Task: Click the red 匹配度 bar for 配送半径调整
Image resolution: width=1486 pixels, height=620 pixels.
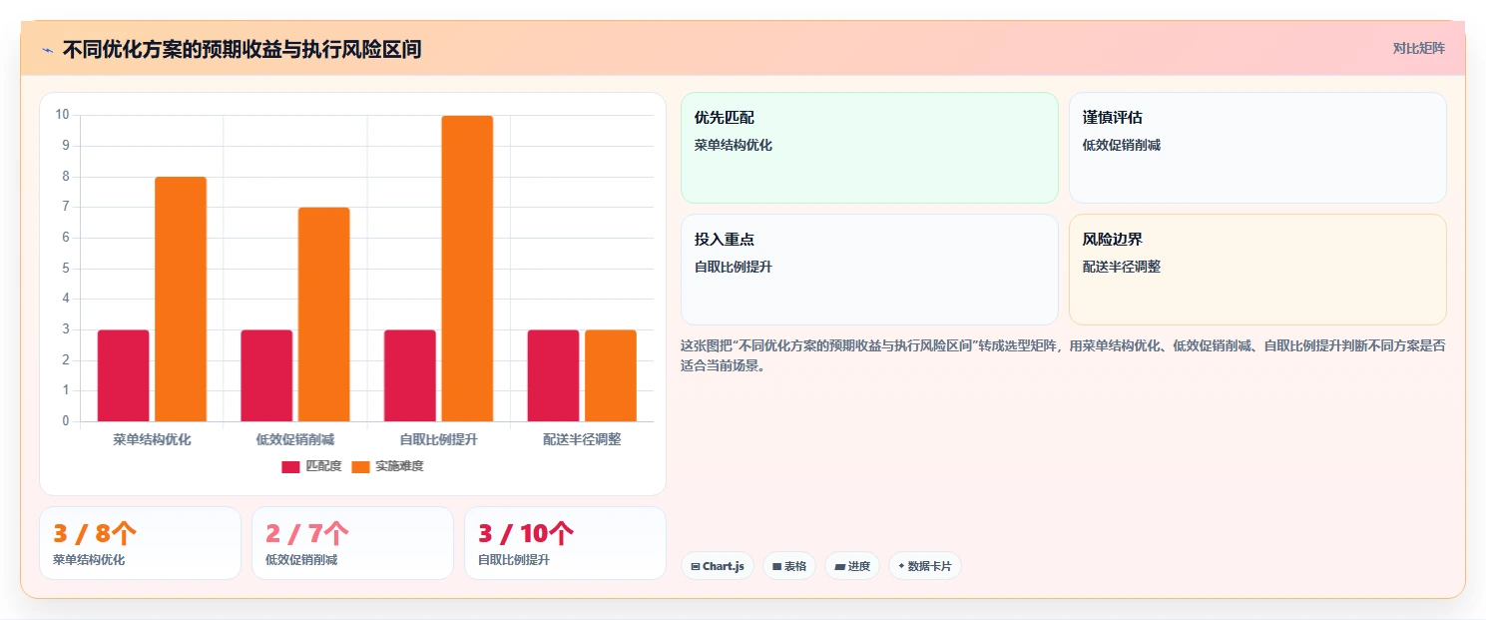Action: pos(553,375)
